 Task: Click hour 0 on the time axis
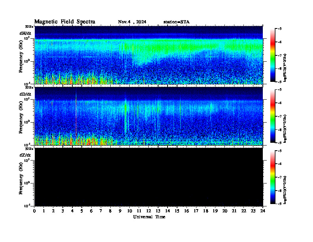tap(34, 211)
